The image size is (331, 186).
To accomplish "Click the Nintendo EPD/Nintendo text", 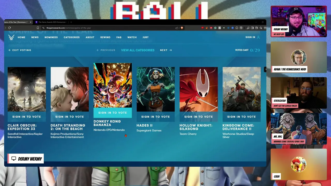I will [109, 130].
